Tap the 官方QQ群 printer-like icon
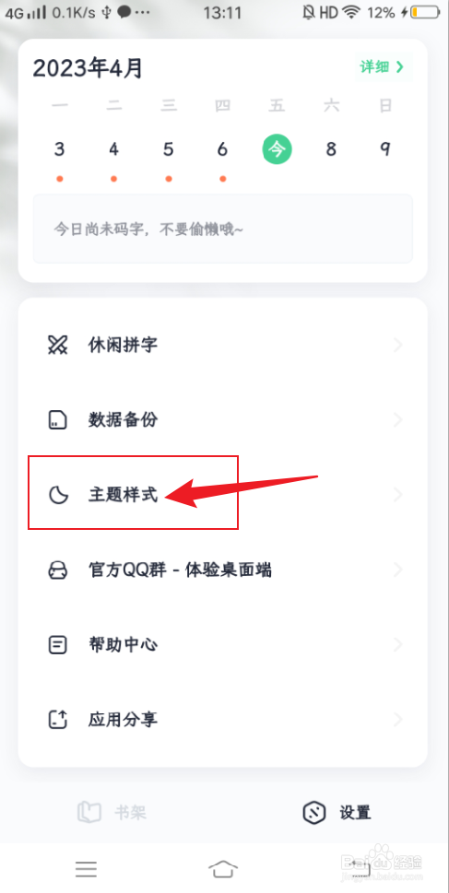This screenshot has width=449, height=893. click(x=57, y=570)
